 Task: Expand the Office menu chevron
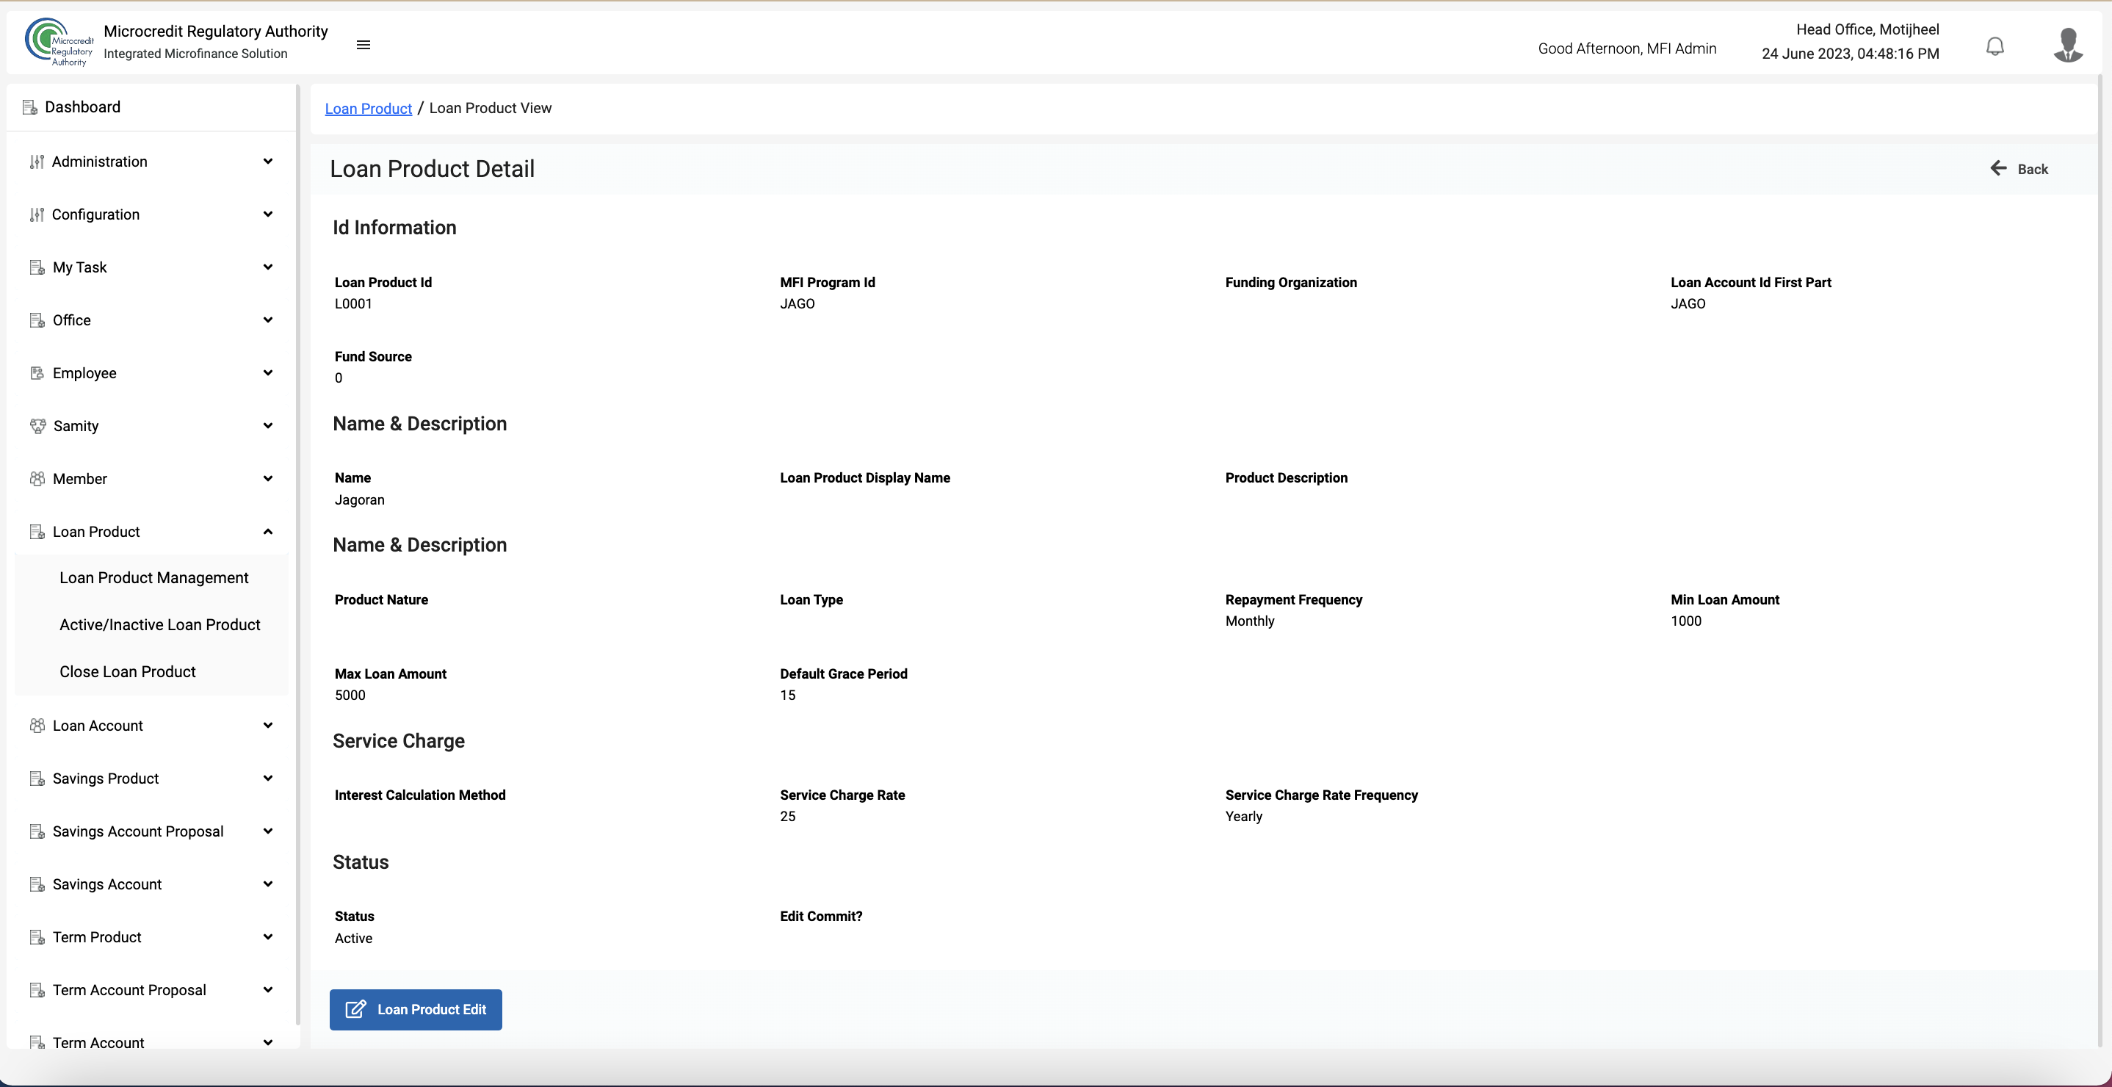[267, 319]
